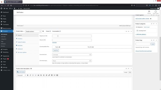The height and width of the screenshot is (90, 161).
Task: Insert Read More tag icon
Action: 52,75
